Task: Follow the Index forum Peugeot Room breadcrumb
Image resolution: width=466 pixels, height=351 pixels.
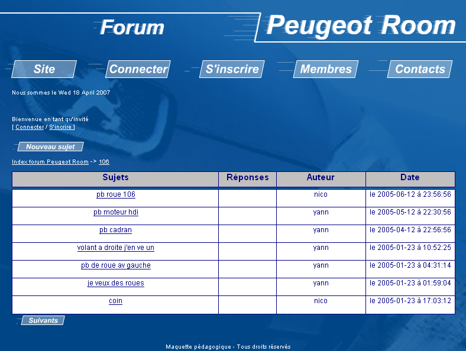Action: click(x=50, y=162)
